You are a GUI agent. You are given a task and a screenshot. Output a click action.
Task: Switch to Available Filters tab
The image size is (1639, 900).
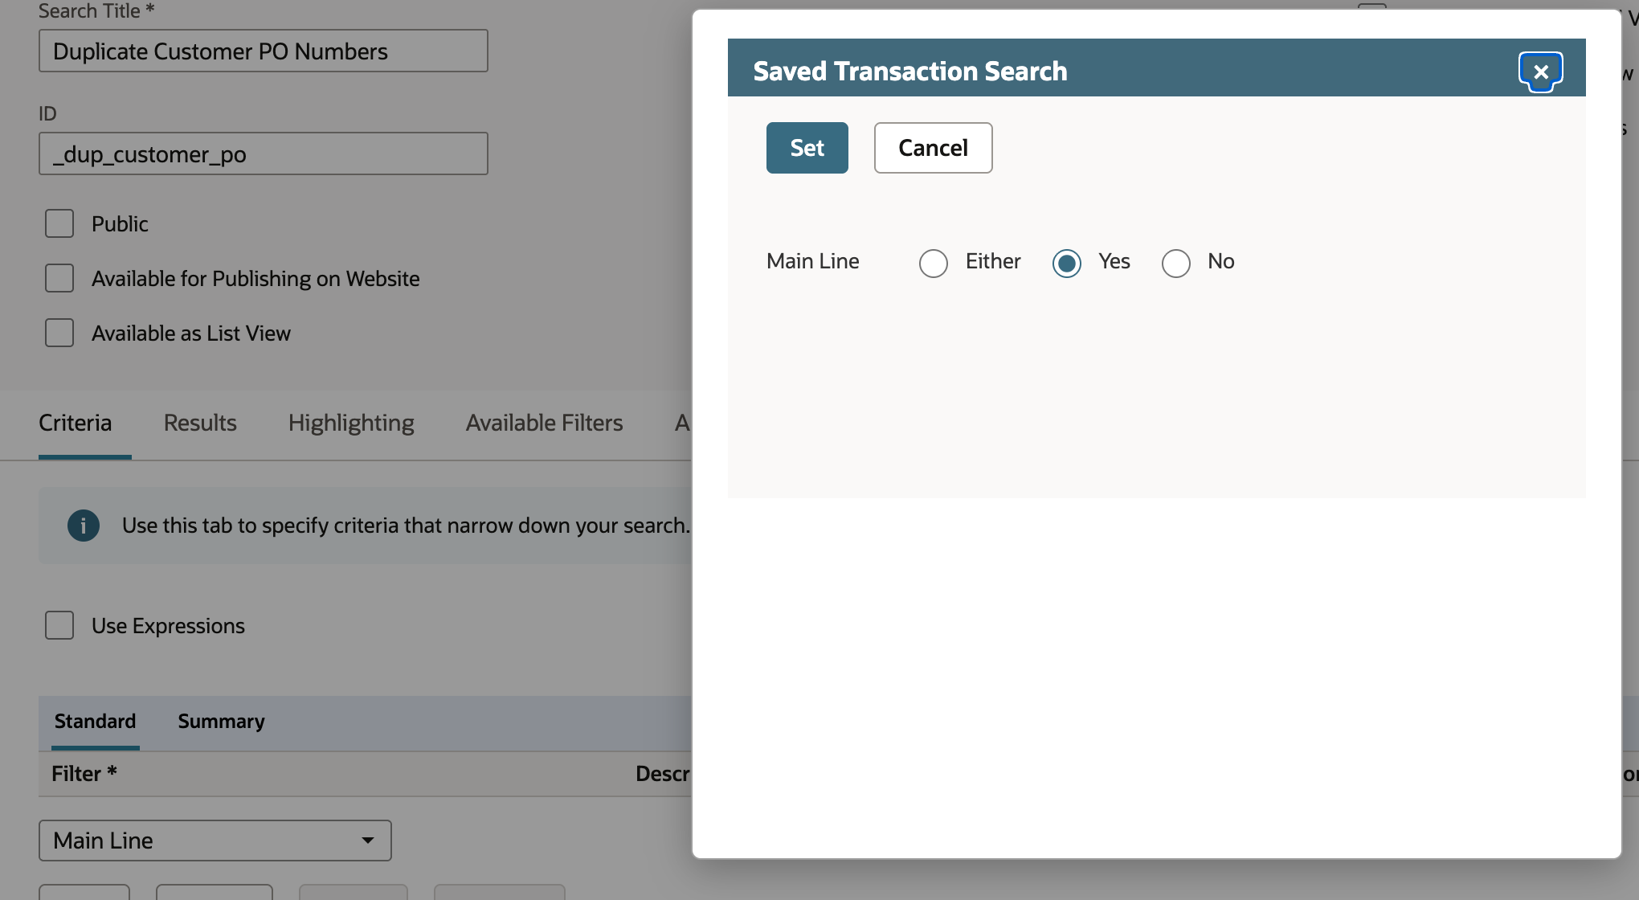tap(544, 423)
